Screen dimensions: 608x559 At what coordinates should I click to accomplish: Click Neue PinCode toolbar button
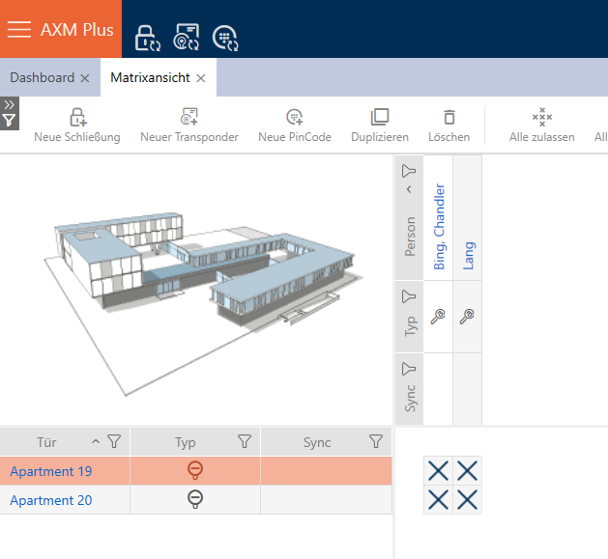click(x=295, y=126)
